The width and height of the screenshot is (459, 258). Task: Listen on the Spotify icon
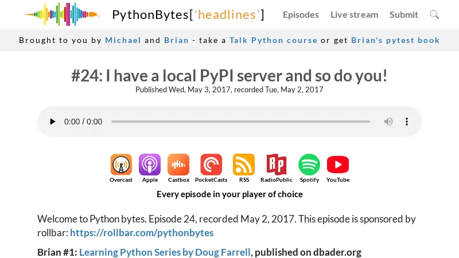click(x=309, y=165)
